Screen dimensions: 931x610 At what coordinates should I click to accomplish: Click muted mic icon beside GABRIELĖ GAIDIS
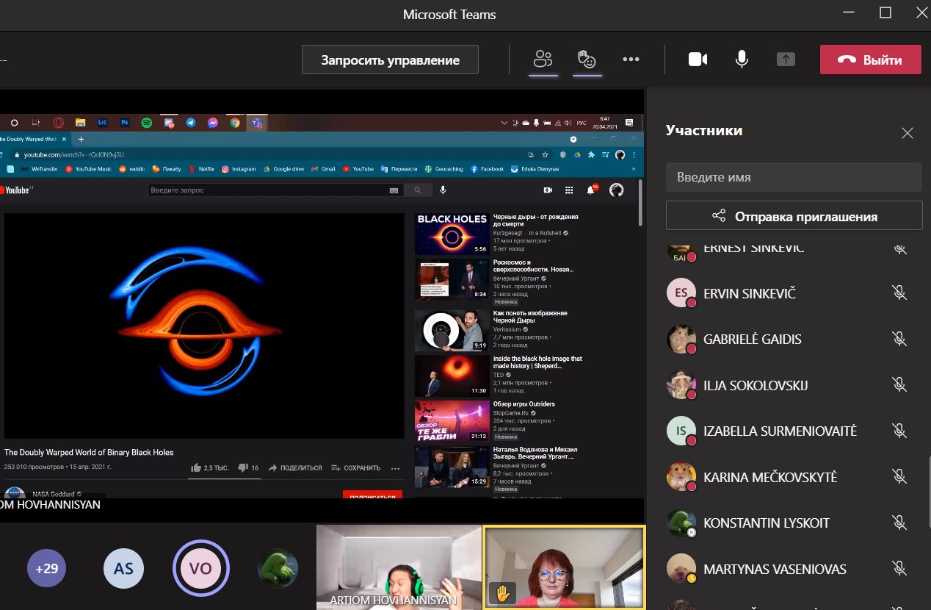pos(899,339)
